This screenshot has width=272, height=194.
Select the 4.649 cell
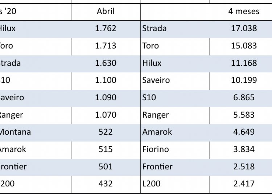(244, 132)
